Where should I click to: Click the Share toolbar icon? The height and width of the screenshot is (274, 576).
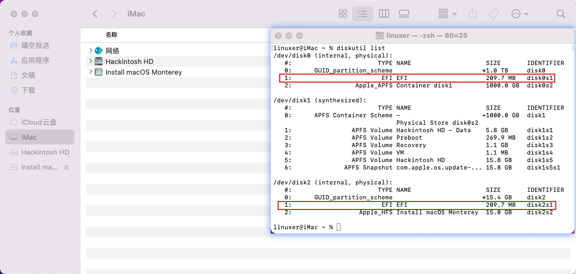473,14
